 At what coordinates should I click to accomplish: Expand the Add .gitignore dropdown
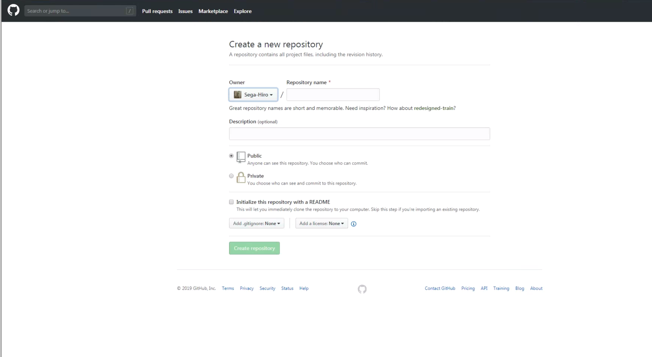[x=256, y=223]
